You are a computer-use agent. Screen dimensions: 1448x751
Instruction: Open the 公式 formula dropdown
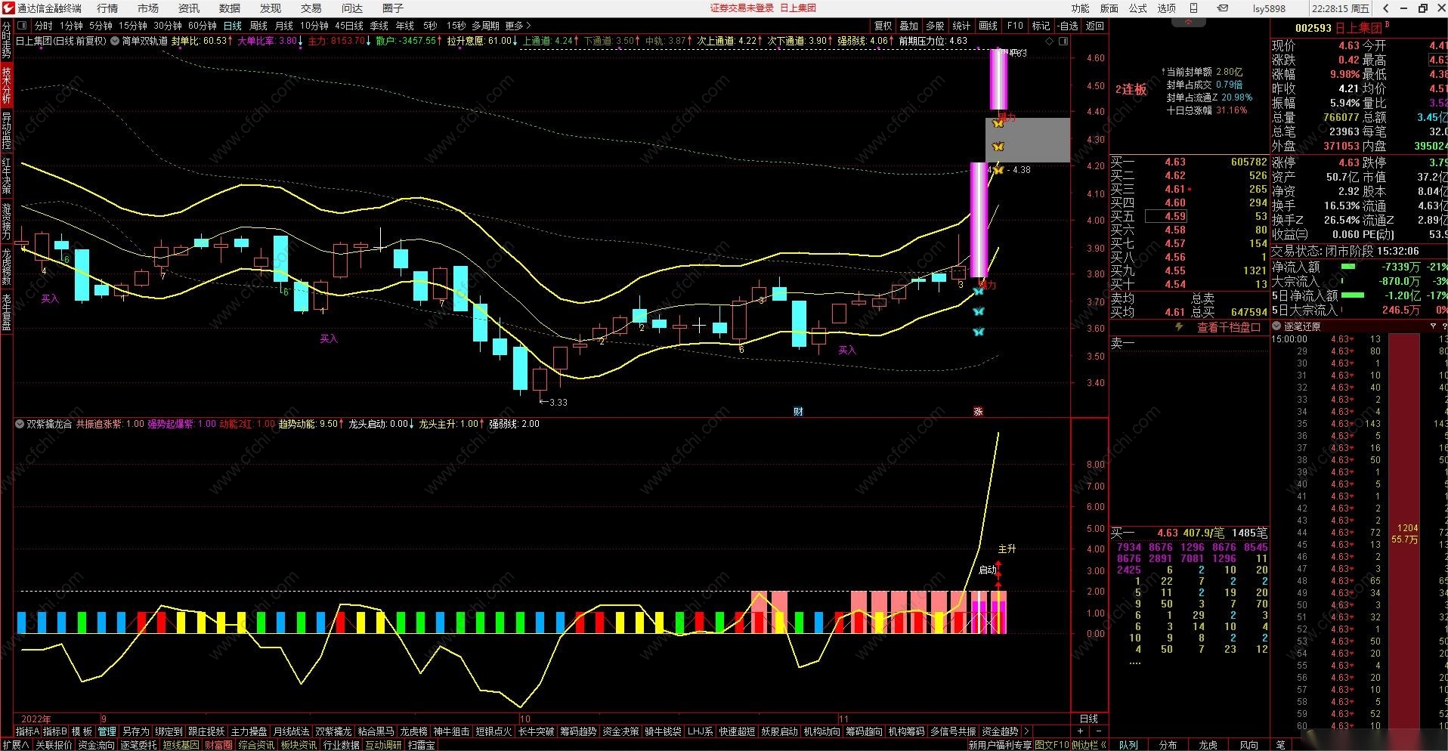tap(1138, 8)
